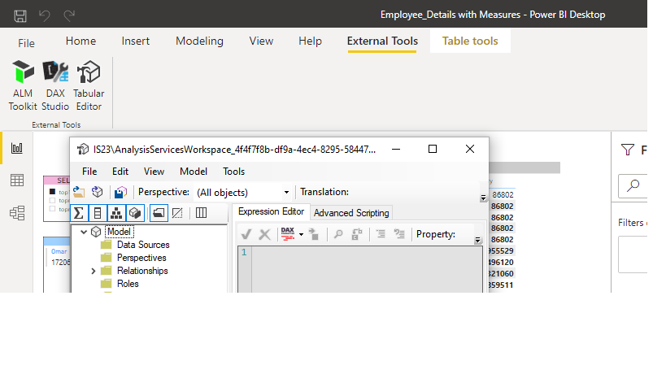Click the Filters pane search box

(x=633, y=185)
